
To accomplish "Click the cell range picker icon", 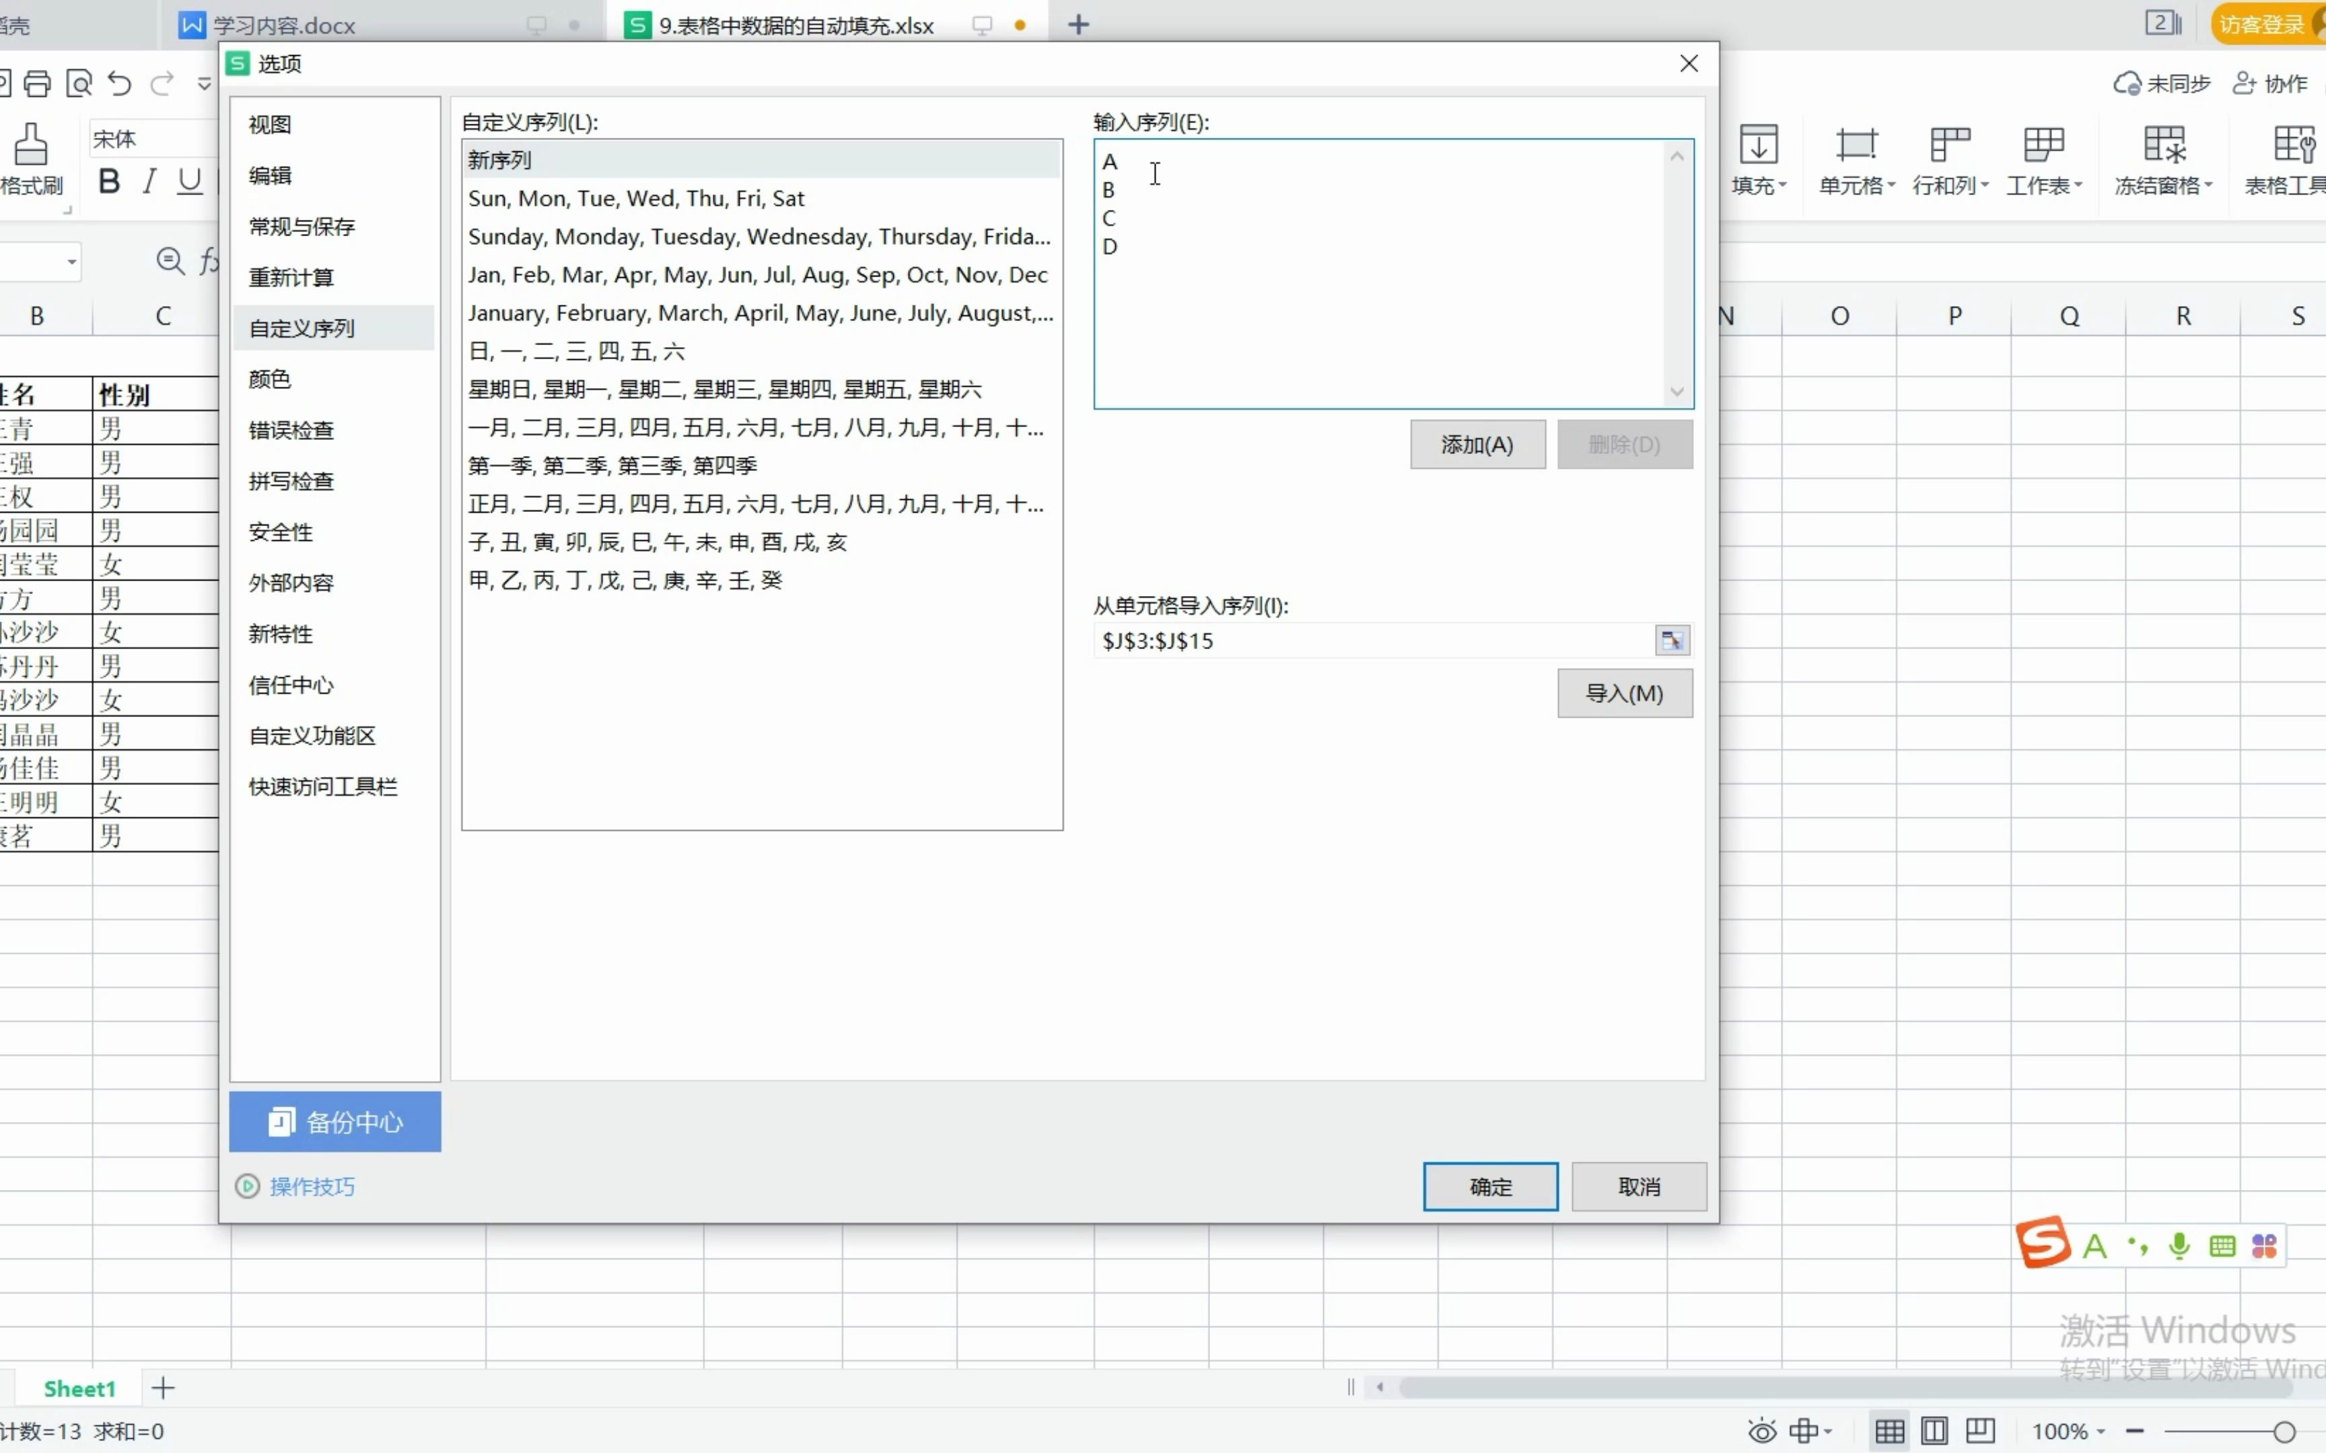I will point(1671,640).
